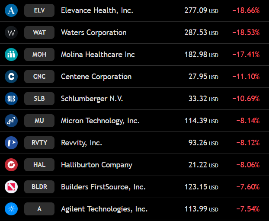Click the Micron Technology logo icon
The height and width of the screenshot is (221, 269).
(11, 121)
